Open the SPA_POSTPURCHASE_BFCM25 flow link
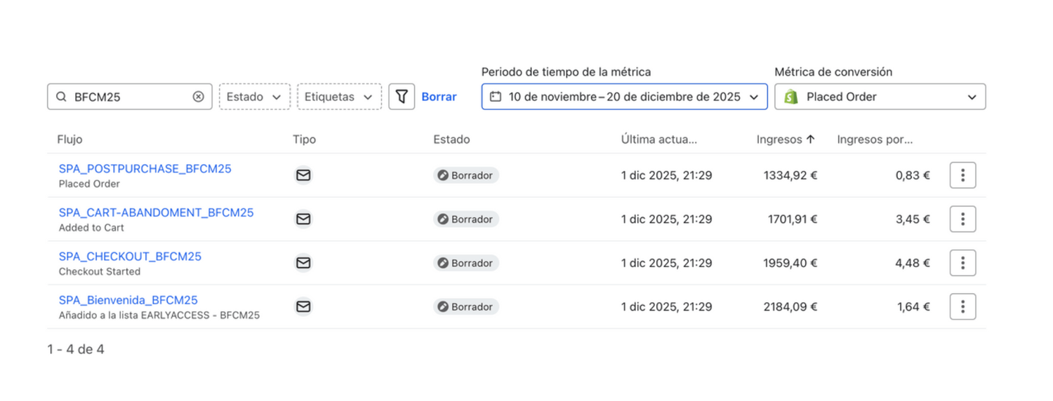Viewport: 1053px width, 401px height. pyautogui.click(x=145, y=169)
